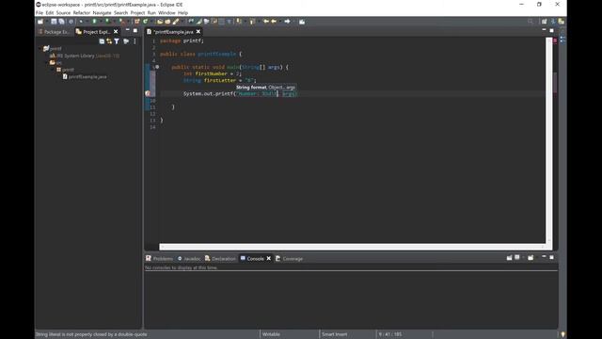Toggle Link with Editor in Project Explorer

click(x=109, y=41)
